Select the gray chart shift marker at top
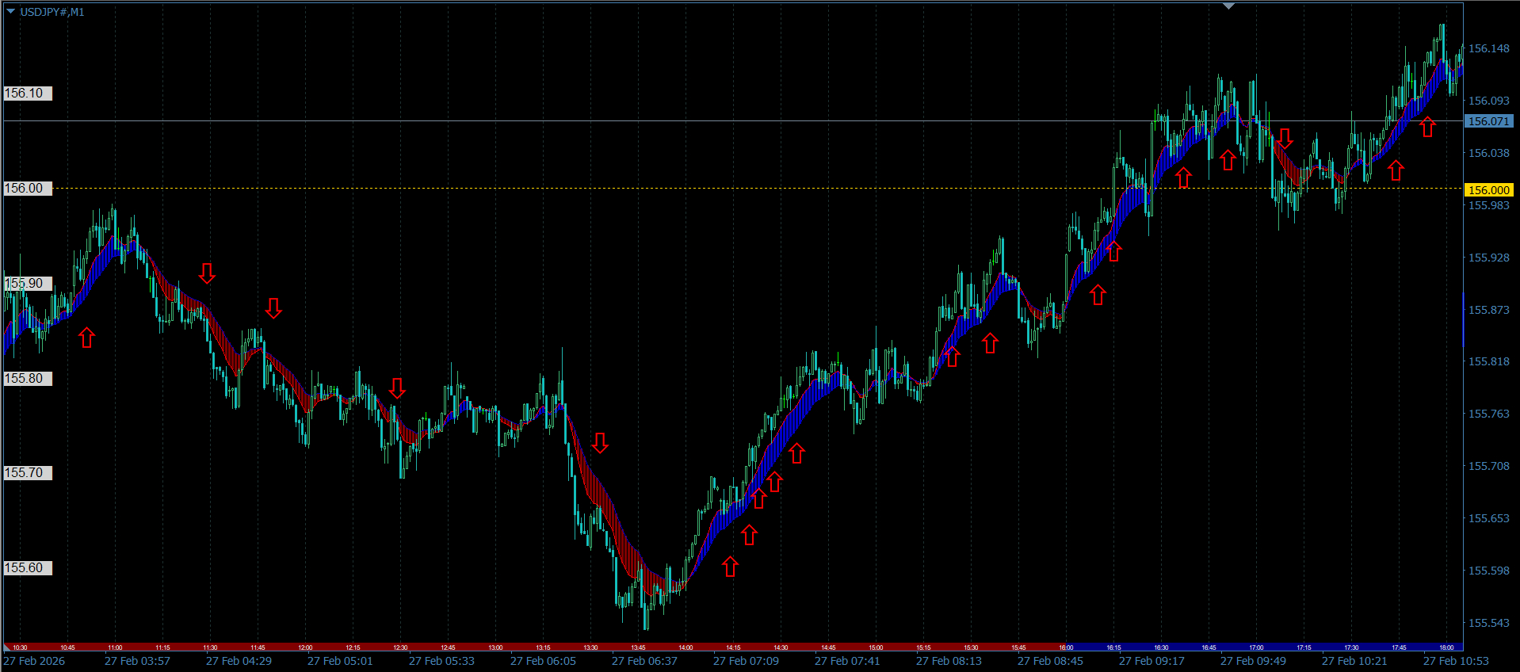The width and height of the screenshot is (1520, 672). click(x=1228, y=6)
